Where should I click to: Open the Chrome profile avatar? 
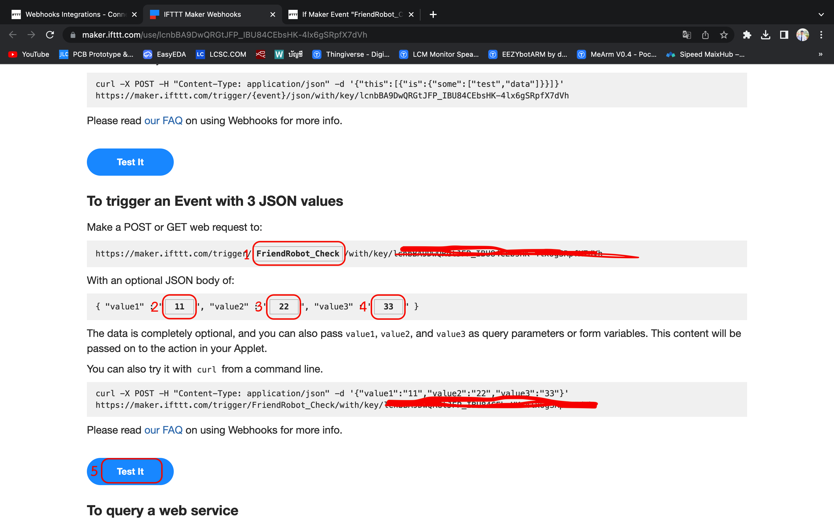[803, 35]
